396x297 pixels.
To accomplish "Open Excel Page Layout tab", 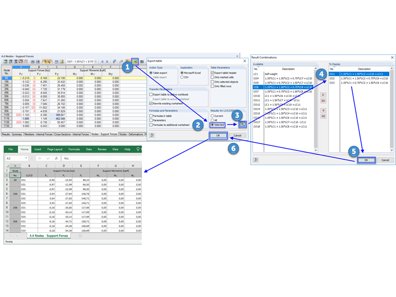I will (55, 149).
